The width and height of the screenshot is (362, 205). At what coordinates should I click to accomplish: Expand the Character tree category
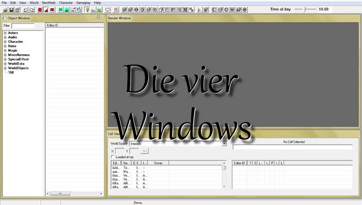(x=5, y=41)
